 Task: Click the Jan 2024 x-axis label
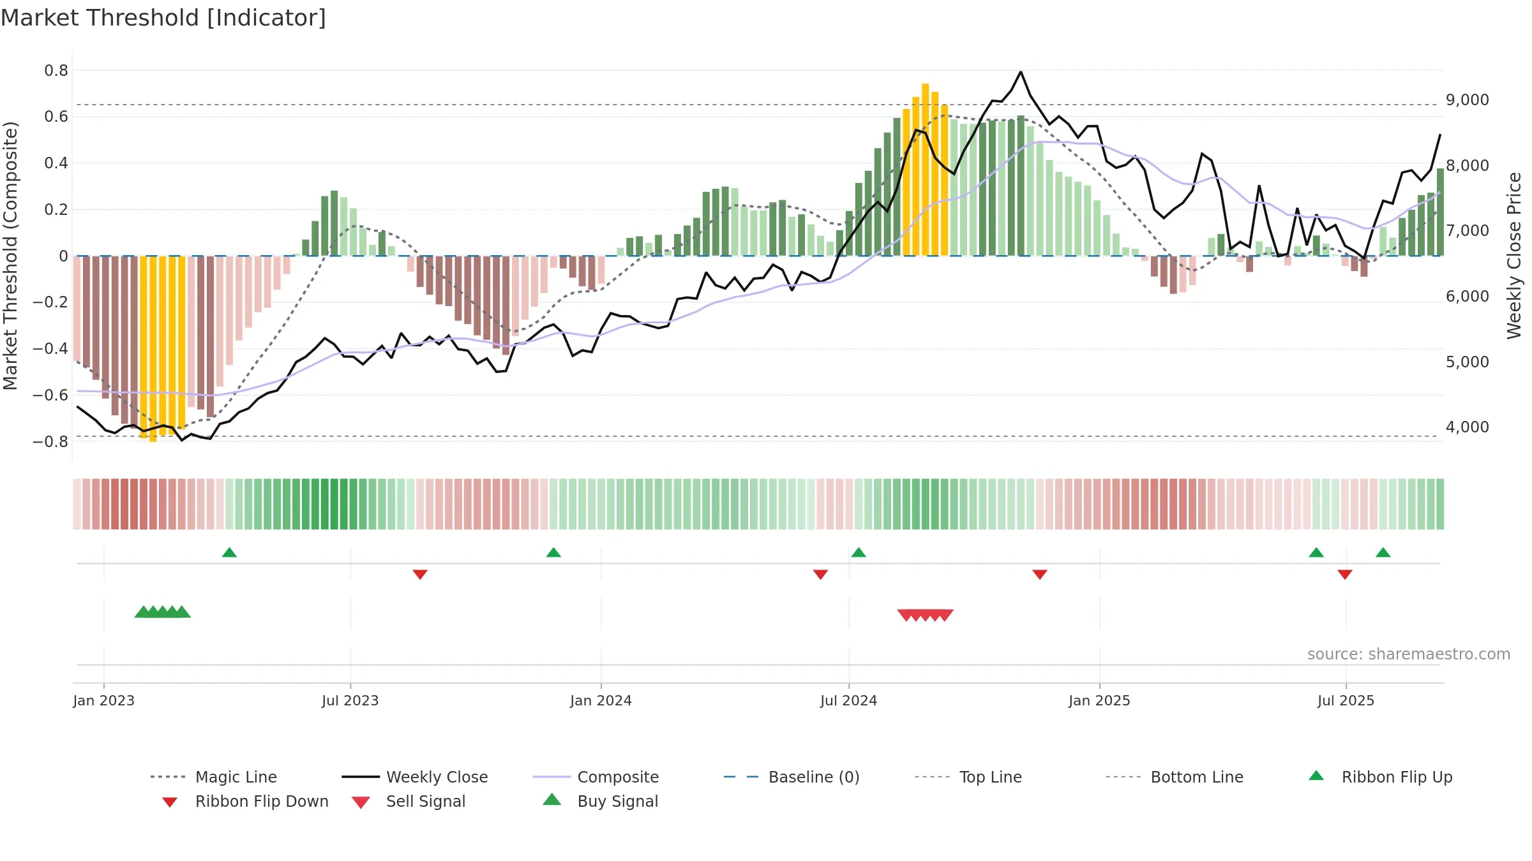pyautogui.click(x=601, y=700)
